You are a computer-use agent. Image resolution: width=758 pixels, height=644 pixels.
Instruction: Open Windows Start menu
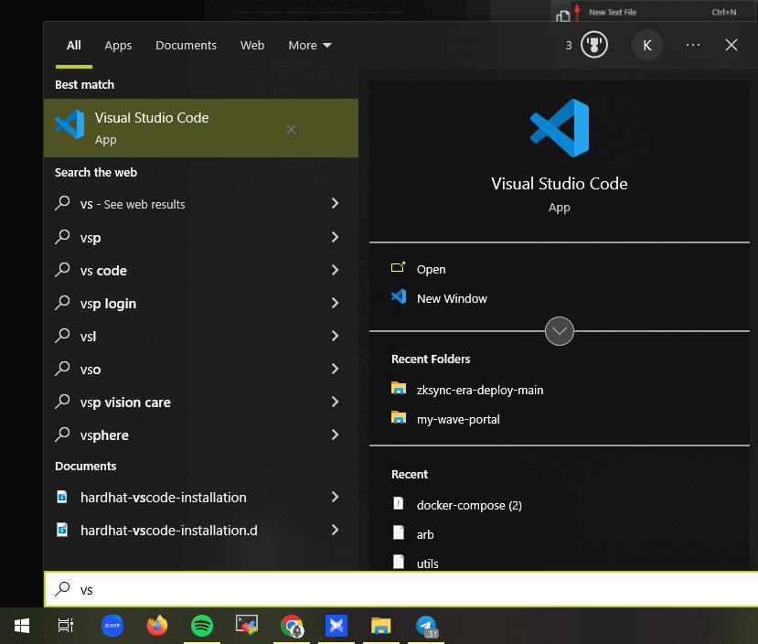click(22, 626)
